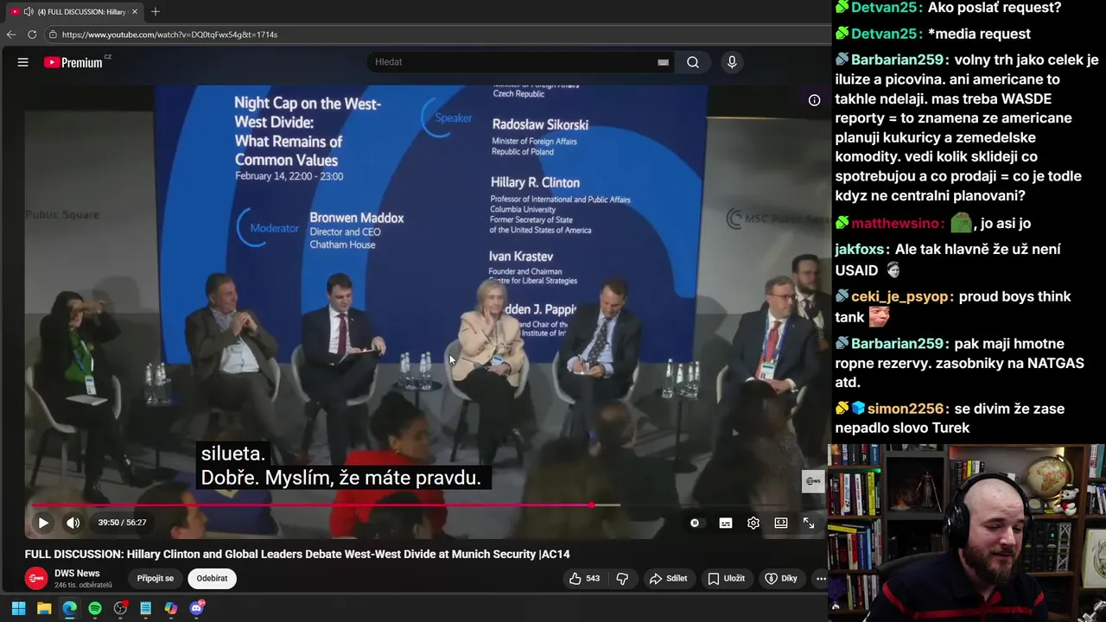Open the YouTube hamburger guide menu

[23, 62]
